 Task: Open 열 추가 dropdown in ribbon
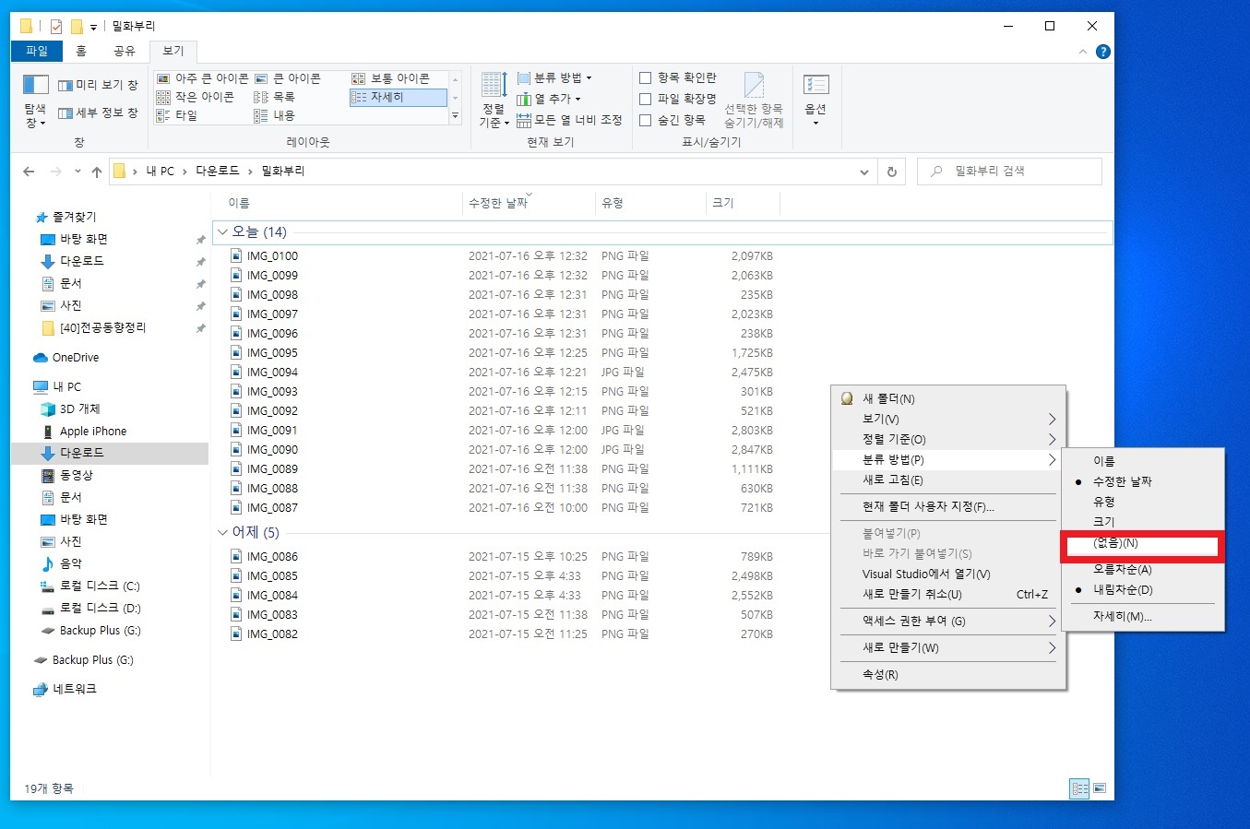(x=549, y=99)
